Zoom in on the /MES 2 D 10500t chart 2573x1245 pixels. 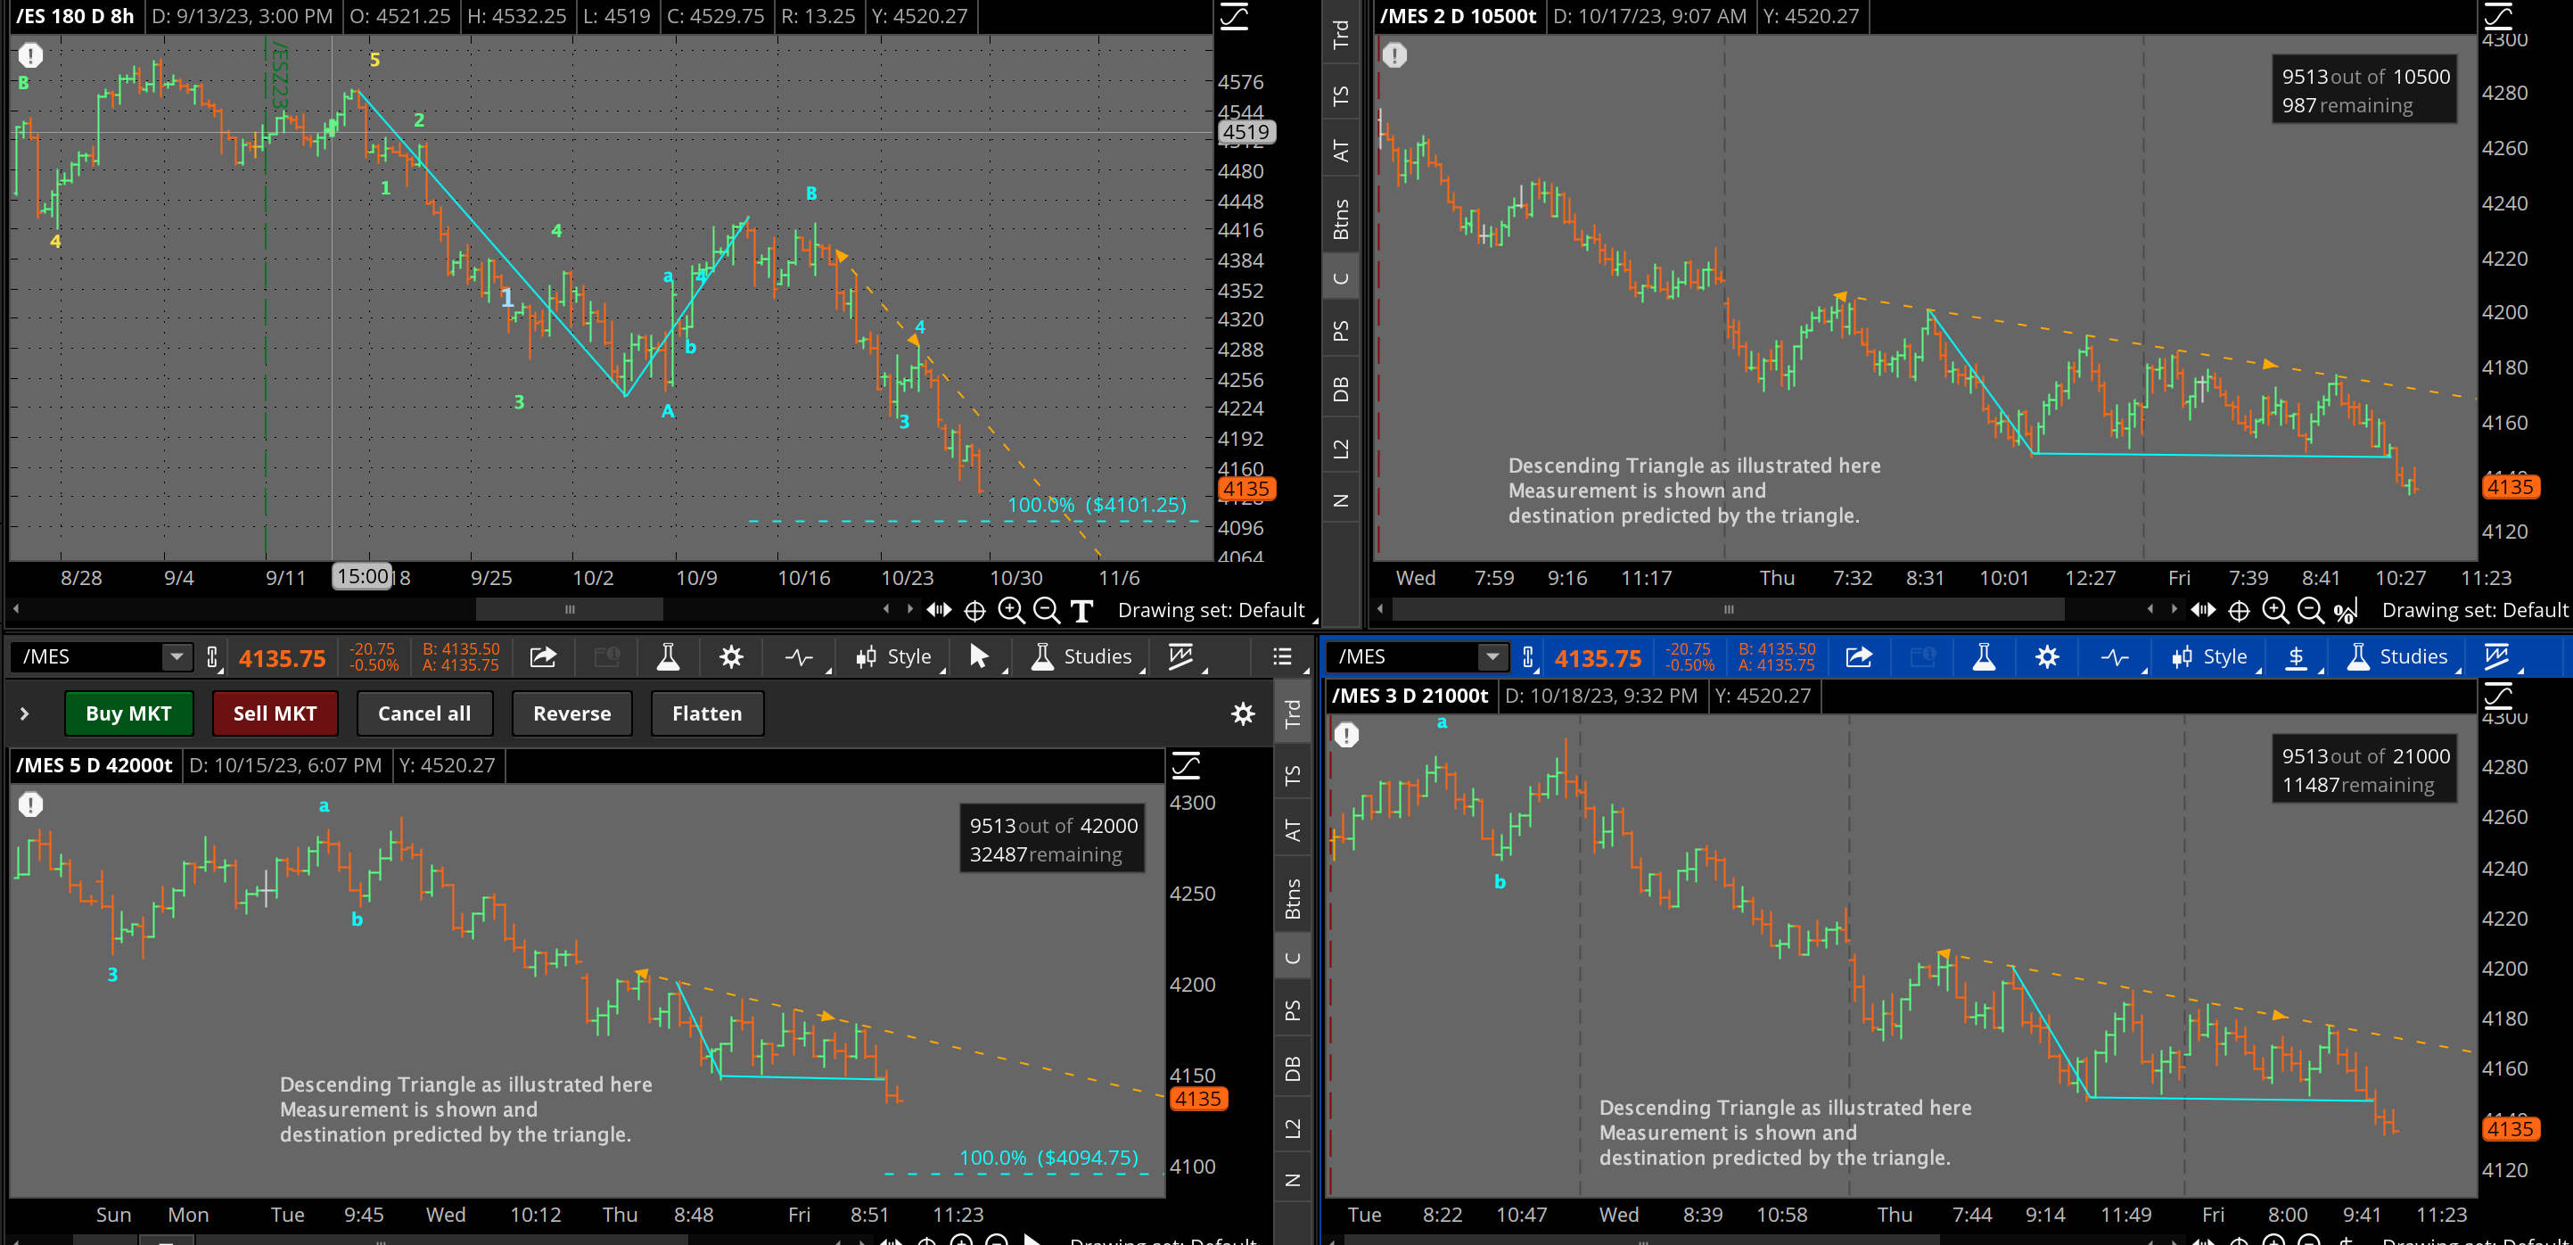point(2275,609)
